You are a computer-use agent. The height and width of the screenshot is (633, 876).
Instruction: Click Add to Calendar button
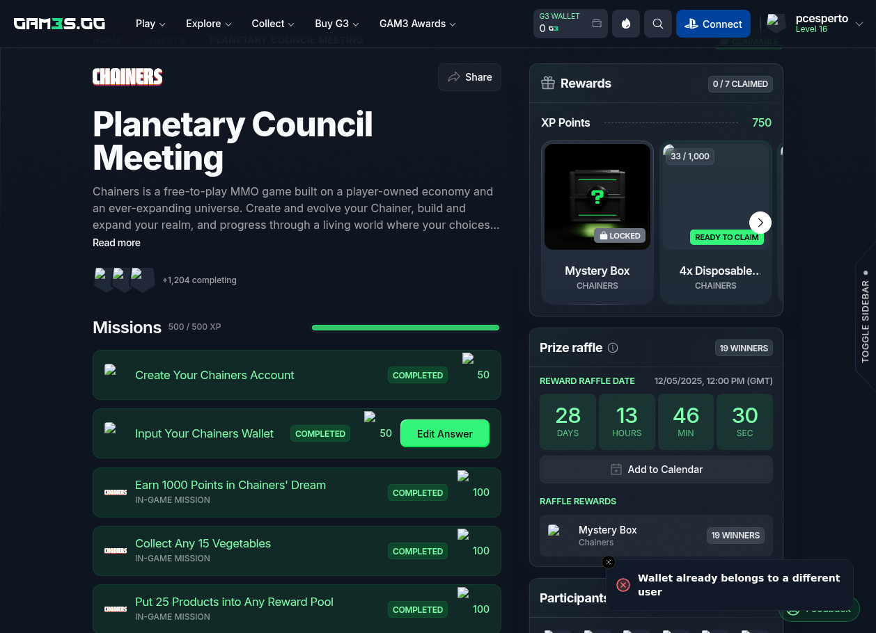click(x=656, y=470)
